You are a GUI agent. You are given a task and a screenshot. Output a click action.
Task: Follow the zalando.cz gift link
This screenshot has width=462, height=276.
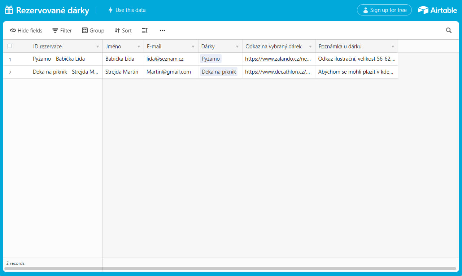click(278, 59)
